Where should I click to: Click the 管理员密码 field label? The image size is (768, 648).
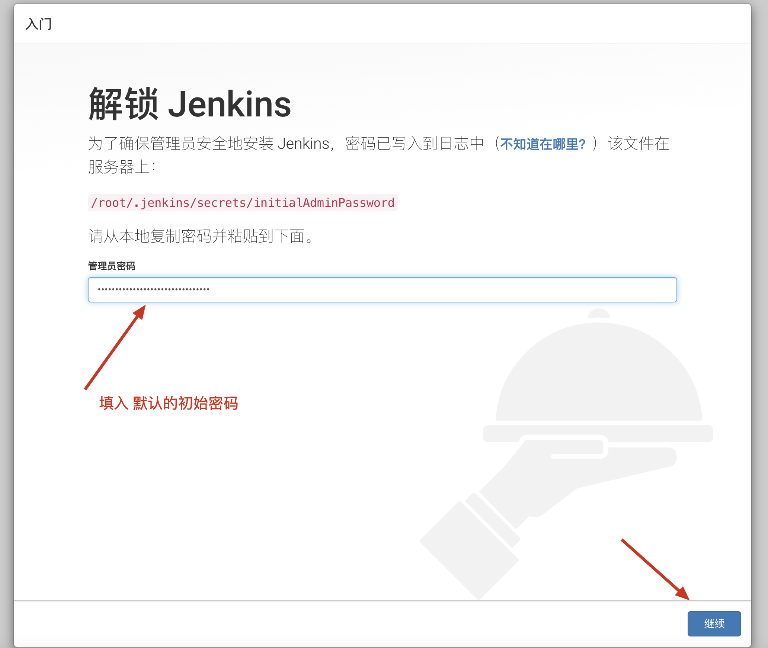point(112,266)
